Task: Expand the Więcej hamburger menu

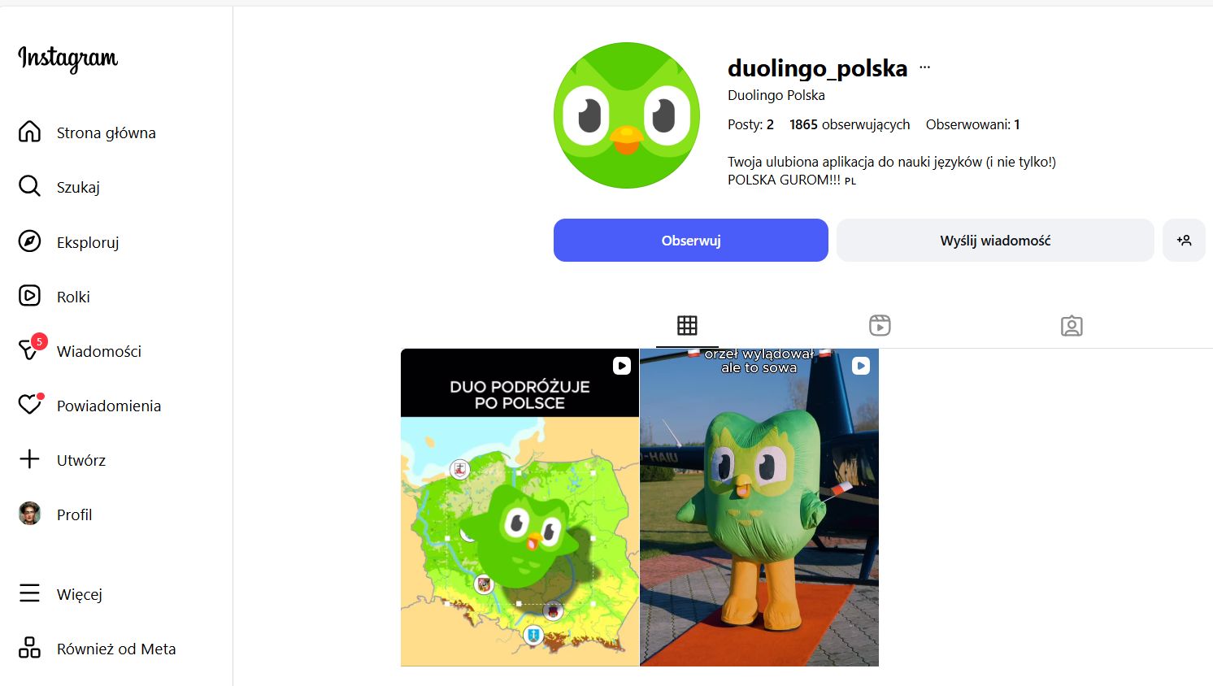Action: [29, 593]
